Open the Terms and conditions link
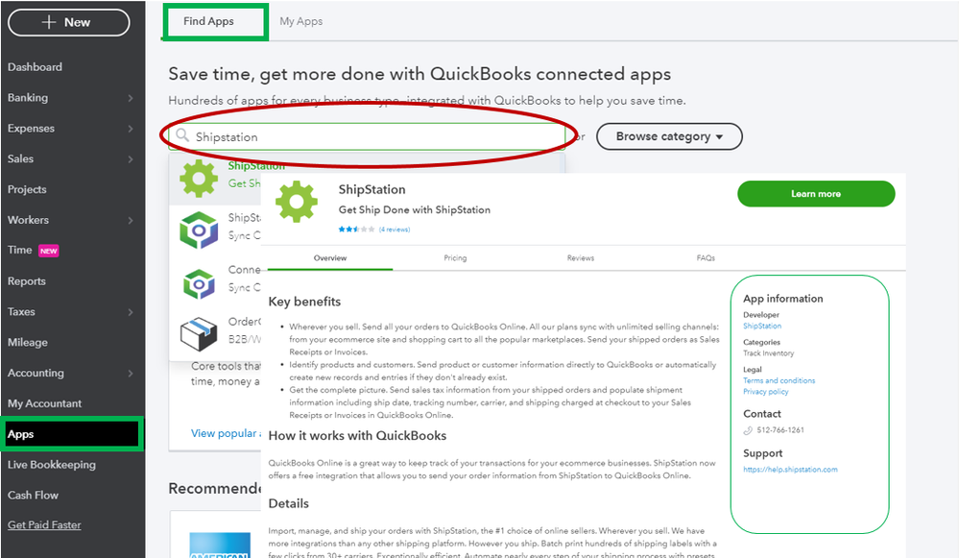Viewport: 959px width, 558px height. point(779,380)
